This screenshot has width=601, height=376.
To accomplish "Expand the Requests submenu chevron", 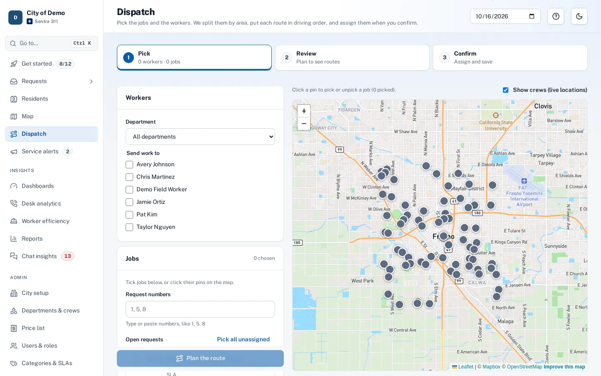I will [91, 81].
